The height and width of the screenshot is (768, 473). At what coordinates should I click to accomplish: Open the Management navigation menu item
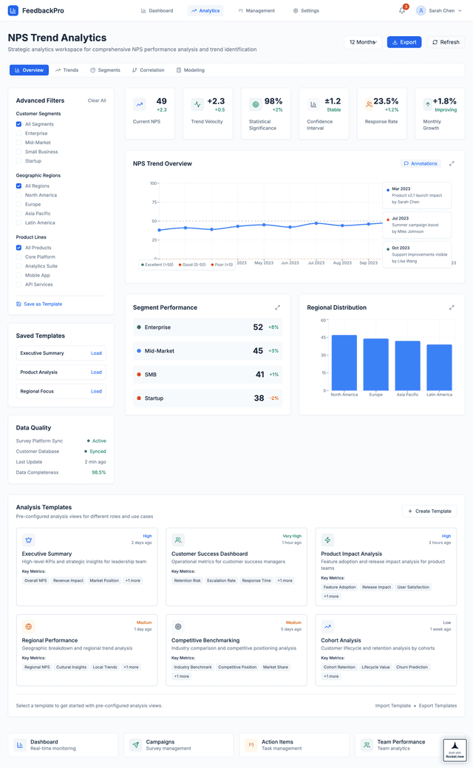tap(256, 11)
